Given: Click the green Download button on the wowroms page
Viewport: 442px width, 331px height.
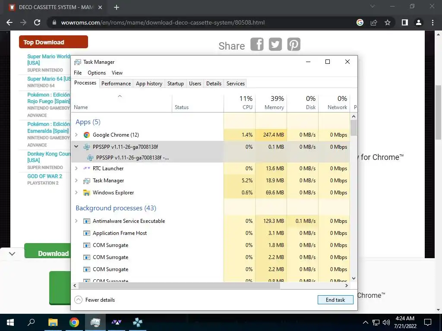Looking at the screenshot, I should 47,250.
